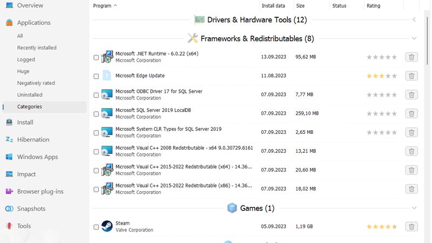
Task: Click the Hibernation Zz icon
Action: click(9, 140)
